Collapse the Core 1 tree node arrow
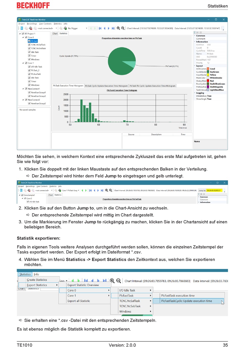This screenshot has height=352, width=244. 23,63
